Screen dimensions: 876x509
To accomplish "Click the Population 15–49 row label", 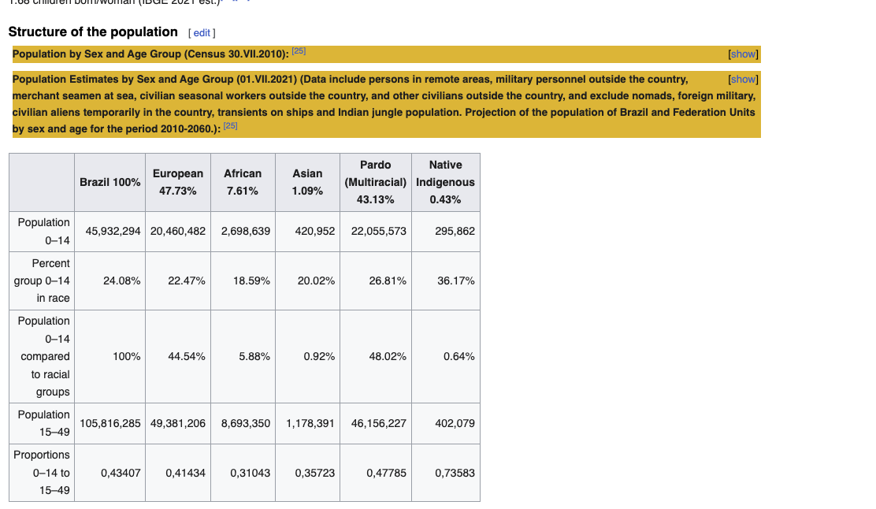I will tap(42, 424).
